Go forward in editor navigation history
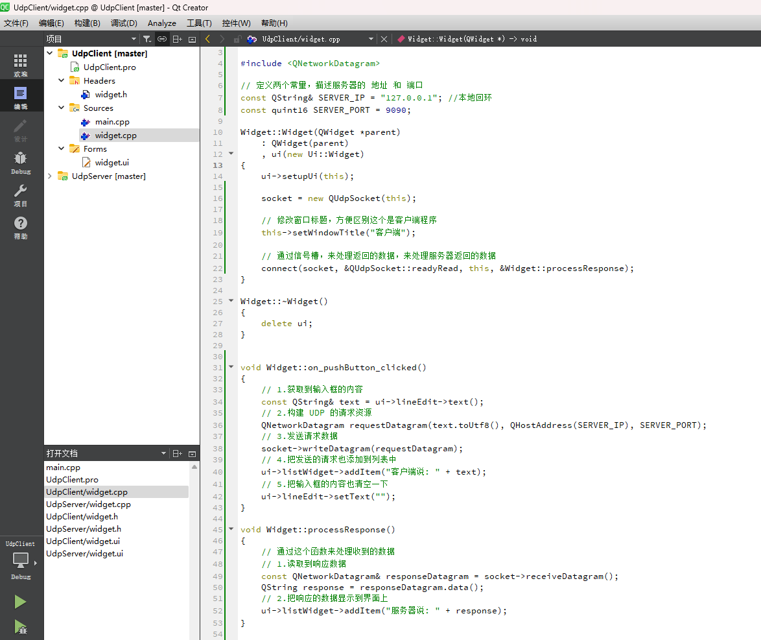Image resolution: width=761 pixels, height=640 pixels. pos(222,39)
